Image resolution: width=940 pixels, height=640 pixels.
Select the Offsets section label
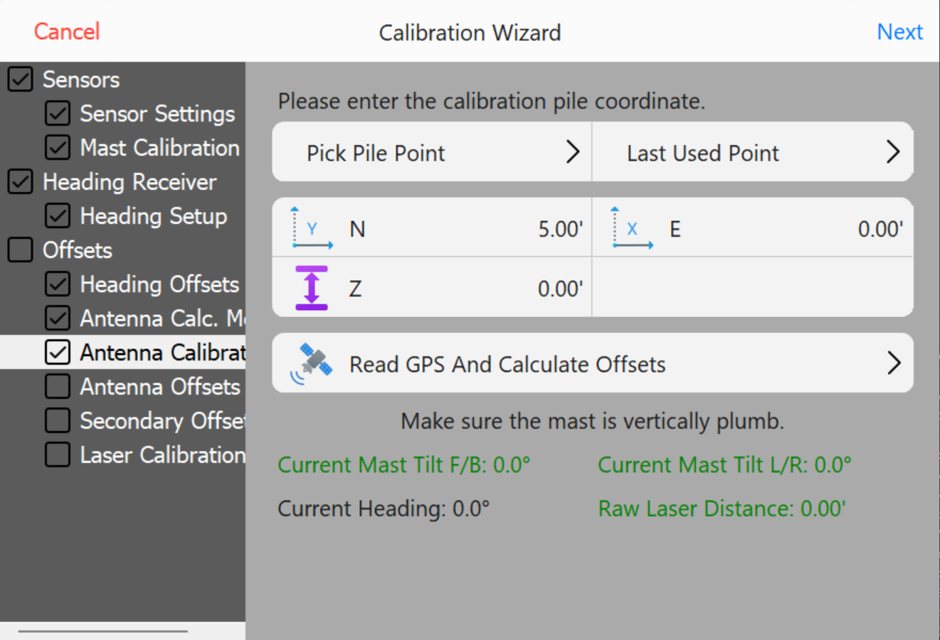pyautogui.click(x=78, y=250)
